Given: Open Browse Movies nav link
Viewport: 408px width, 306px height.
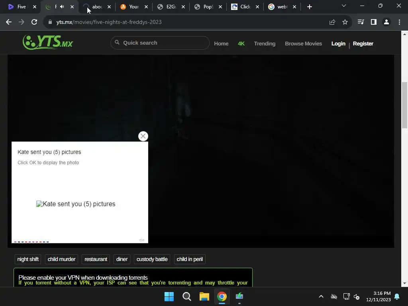Looking at the screenshot, I should point(303,44).
